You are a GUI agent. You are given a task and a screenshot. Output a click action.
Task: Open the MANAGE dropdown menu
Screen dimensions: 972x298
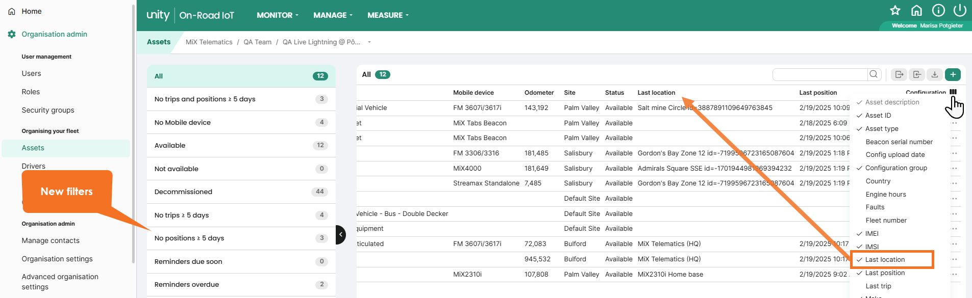(333, 15)
